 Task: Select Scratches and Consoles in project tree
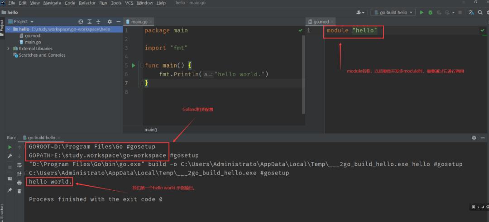[x=42, y=55]
